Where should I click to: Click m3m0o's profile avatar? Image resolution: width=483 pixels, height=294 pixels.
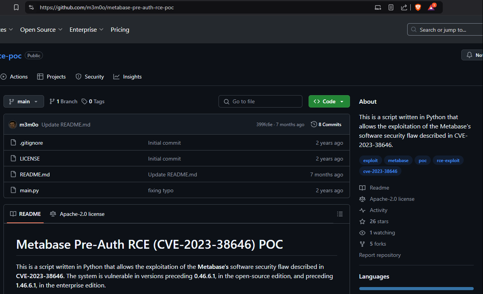click(x=13, y=125)
